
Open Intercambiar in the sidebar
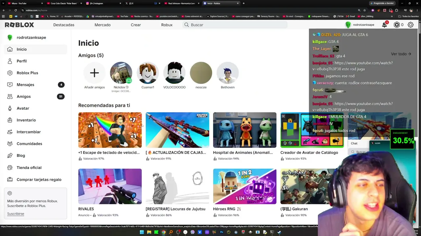36,132
